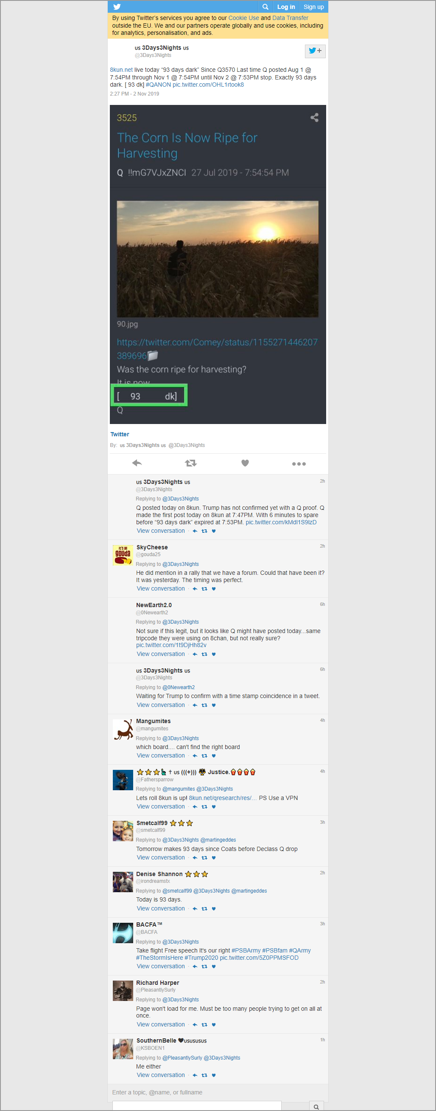
Task: Open the NewEarth2.0 profile name
Action: pyautogui.click(x=154, y=605)
